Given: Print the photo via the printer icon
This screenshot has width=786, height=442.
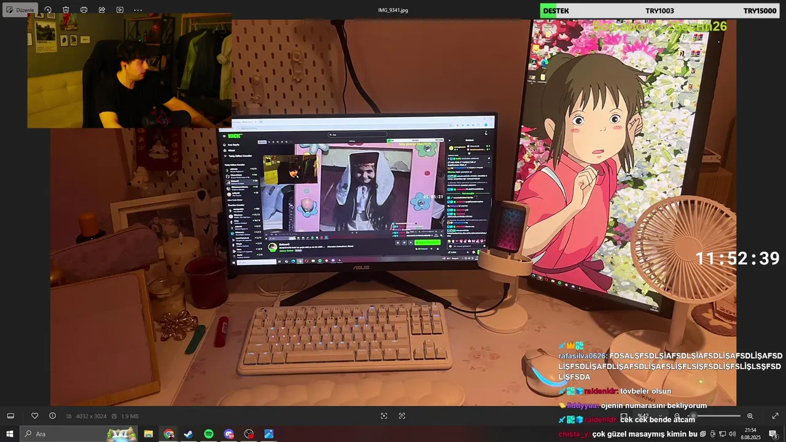Looking at the screenshot, I should [84, 10].
